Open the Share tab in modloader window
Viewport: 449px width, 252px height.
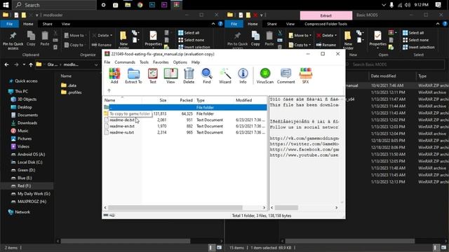coord(48,24)
